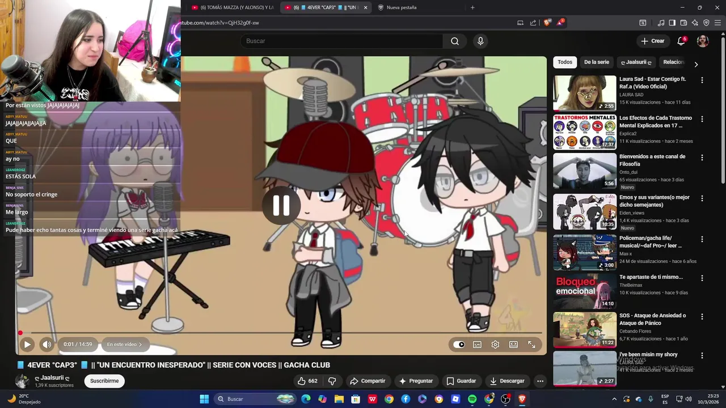Image resolution: width=726 pixels, height=408 pixels.
Task: Open the more actions menu below the video
Action: (x=540, y=381)
